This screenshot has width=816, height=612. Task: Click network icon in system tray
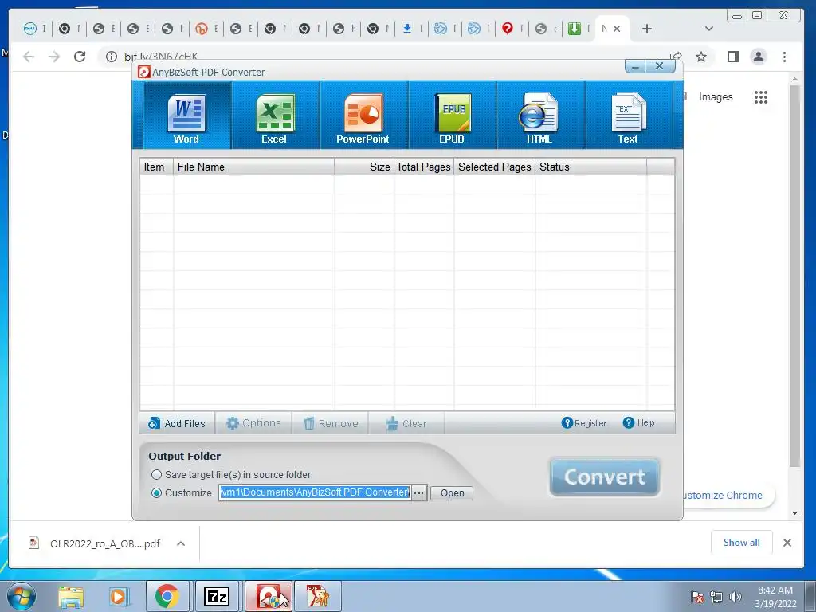click(x=716, y=596)
